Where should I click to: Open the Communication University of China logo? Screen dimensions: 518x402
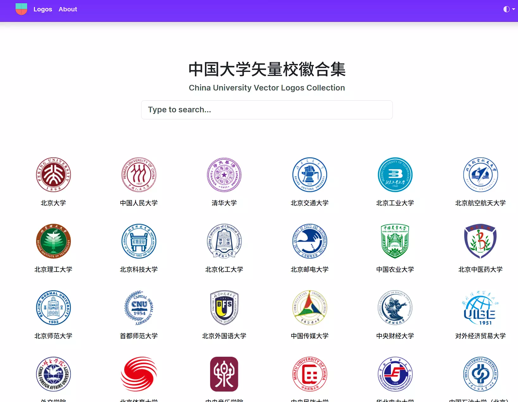(x=309, y=308)
